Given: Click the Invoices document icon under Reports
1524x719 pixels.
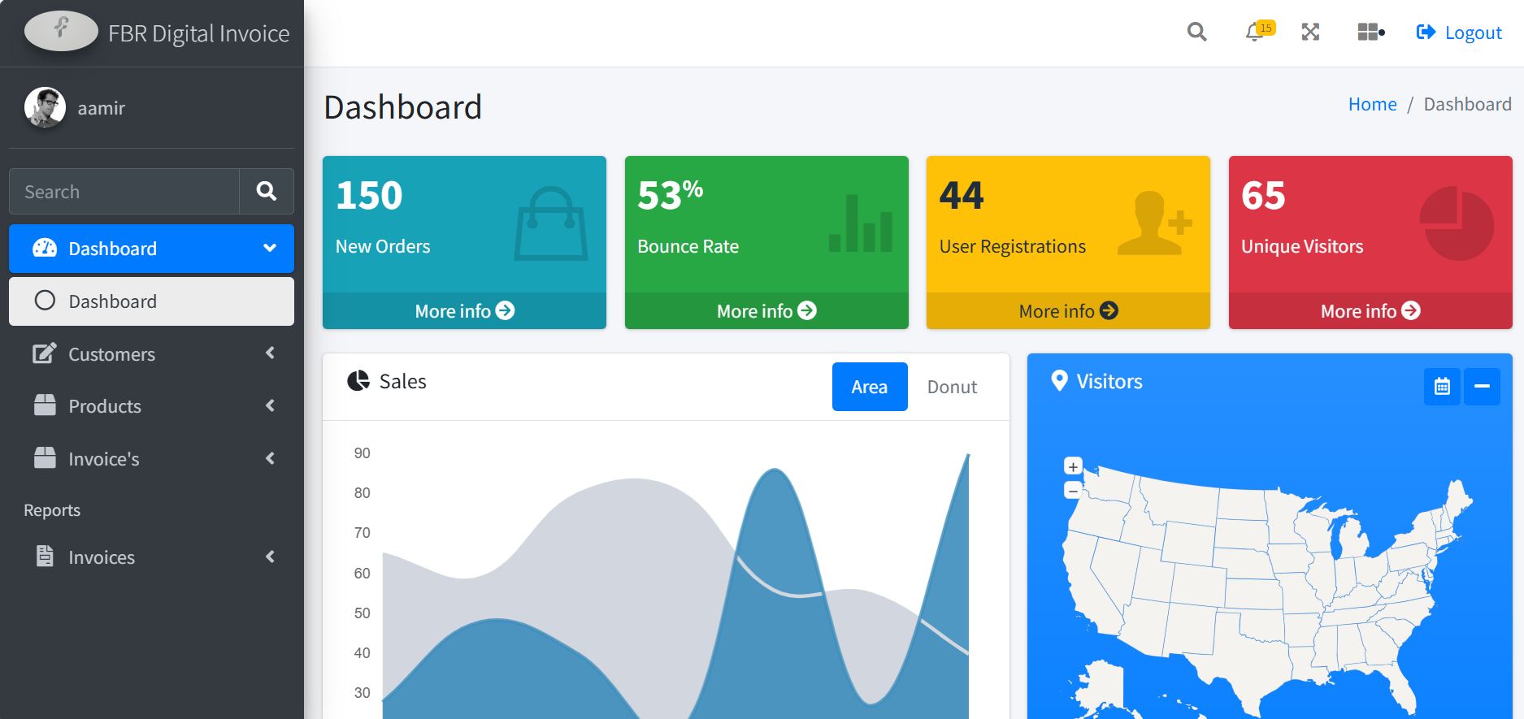Looking at the screenshot, I should tap(45, 557).
